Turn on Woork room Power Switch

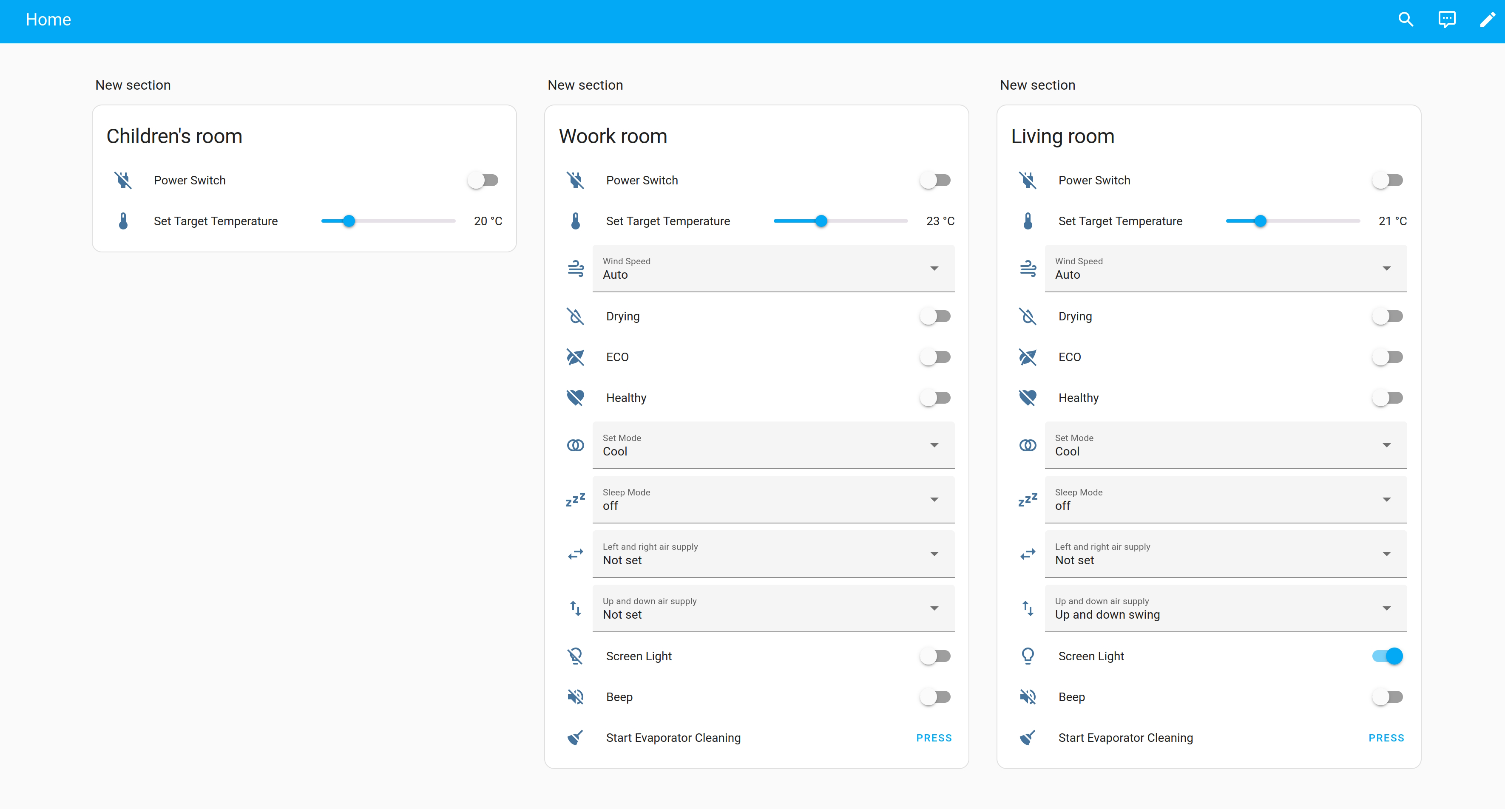(935, 180)
